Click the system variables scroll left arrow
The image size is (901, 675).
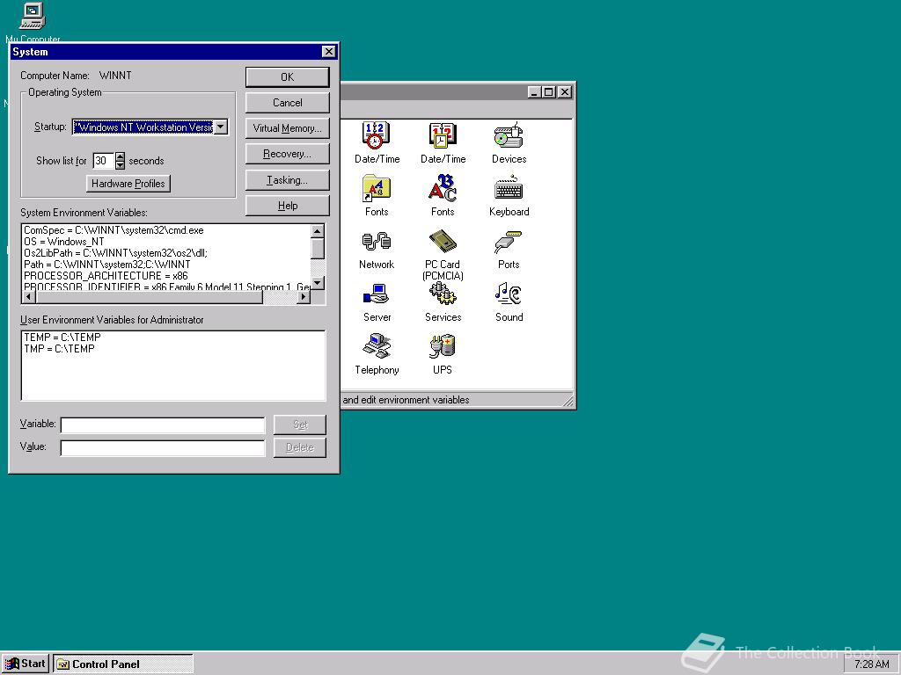point(29,297)
